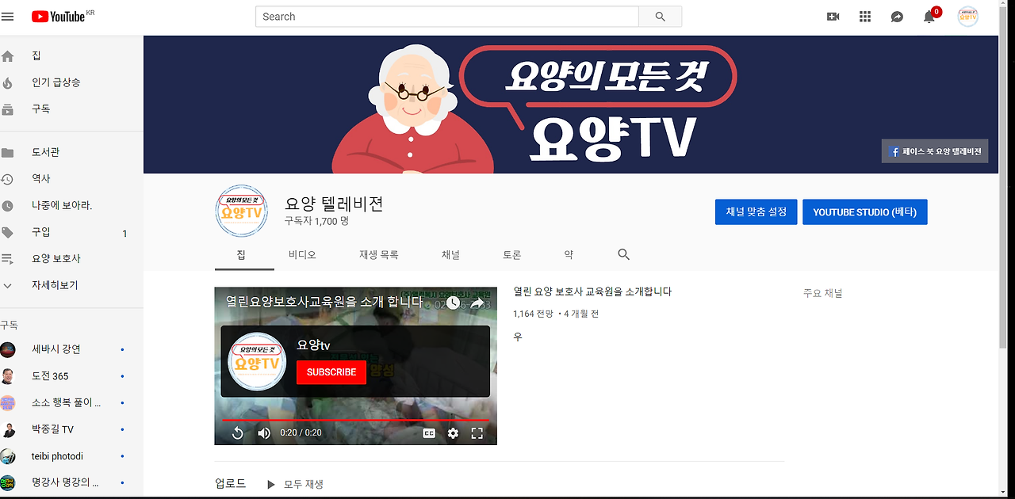This screenshot has height=499, width=1015.
Task: Replay the finished video
Action: (237, 433)
